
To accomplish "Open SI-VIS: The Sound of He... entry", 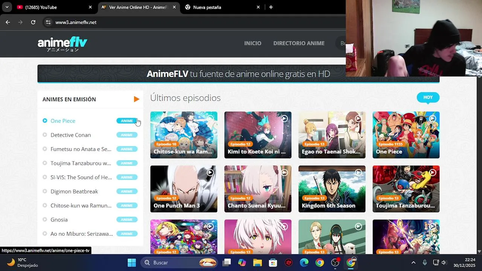I will click(x=81, y=177).
